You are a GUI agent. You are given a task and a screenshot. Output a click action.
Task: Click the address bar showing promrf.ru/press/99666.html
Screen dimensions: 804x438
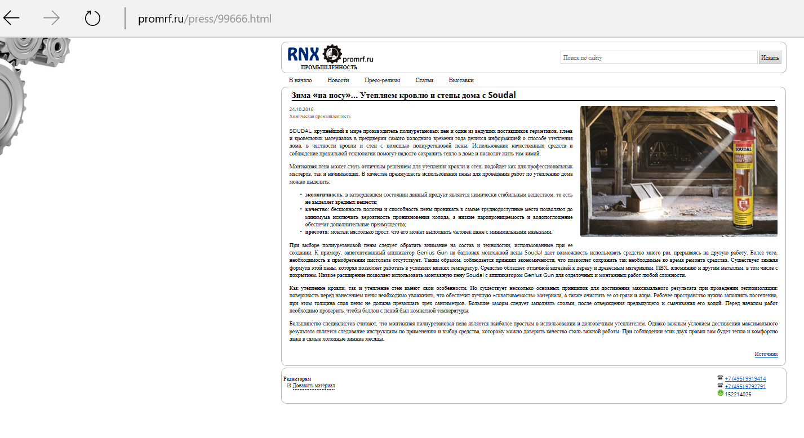pyautogui.click(x=205, y=19)
